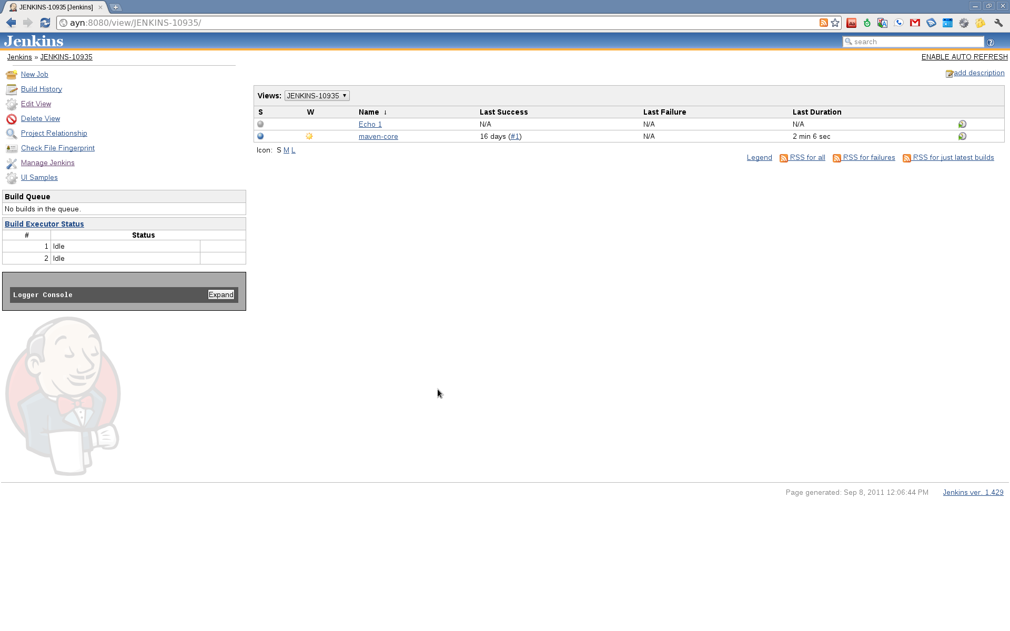
Task: Click the RSS for all feed icon
Action: click(x=784, y=158)
